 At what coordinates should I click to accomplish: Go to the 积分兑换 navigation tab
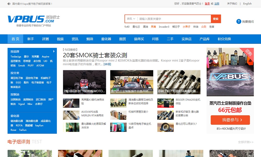click(x=224, y=39)
